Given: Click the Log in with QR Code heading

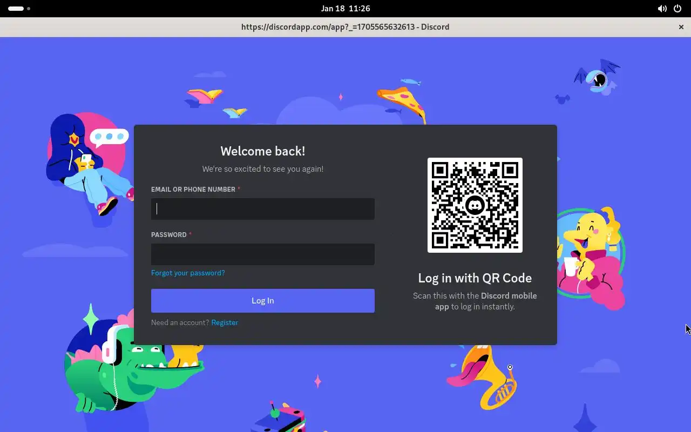Looking at the screenshot, I should (475, 278).
